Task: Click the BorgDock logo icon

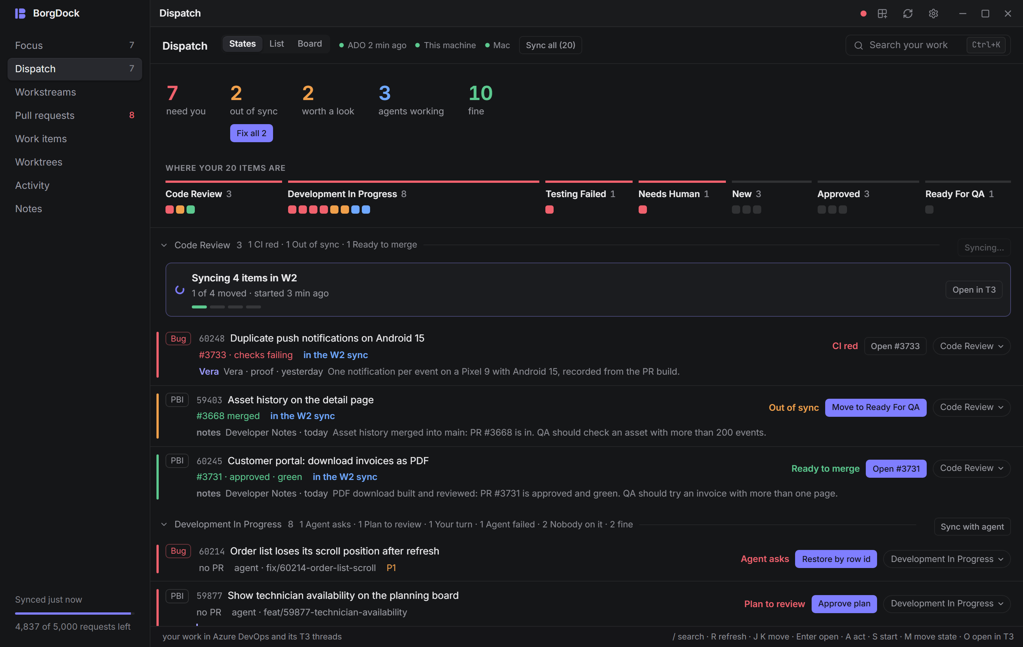Action: click(x=20, y=13)
